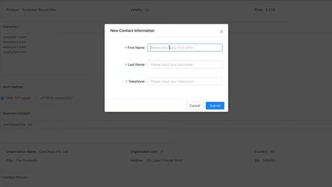Click the Organization Name CertCloud Pte. Ltd value
The width and height of the screenshot is (332, 187).
(53, 152)
